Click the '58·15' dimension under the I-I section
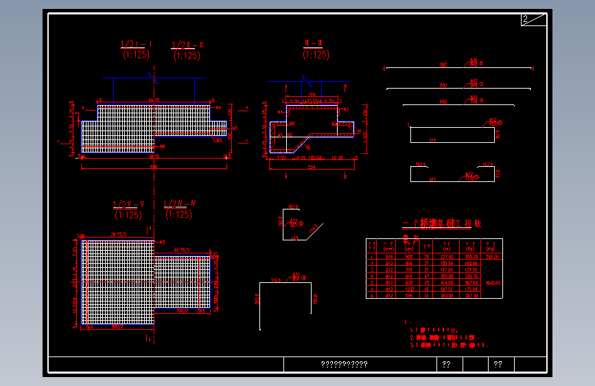595x386 pixels. coord(154,156)
